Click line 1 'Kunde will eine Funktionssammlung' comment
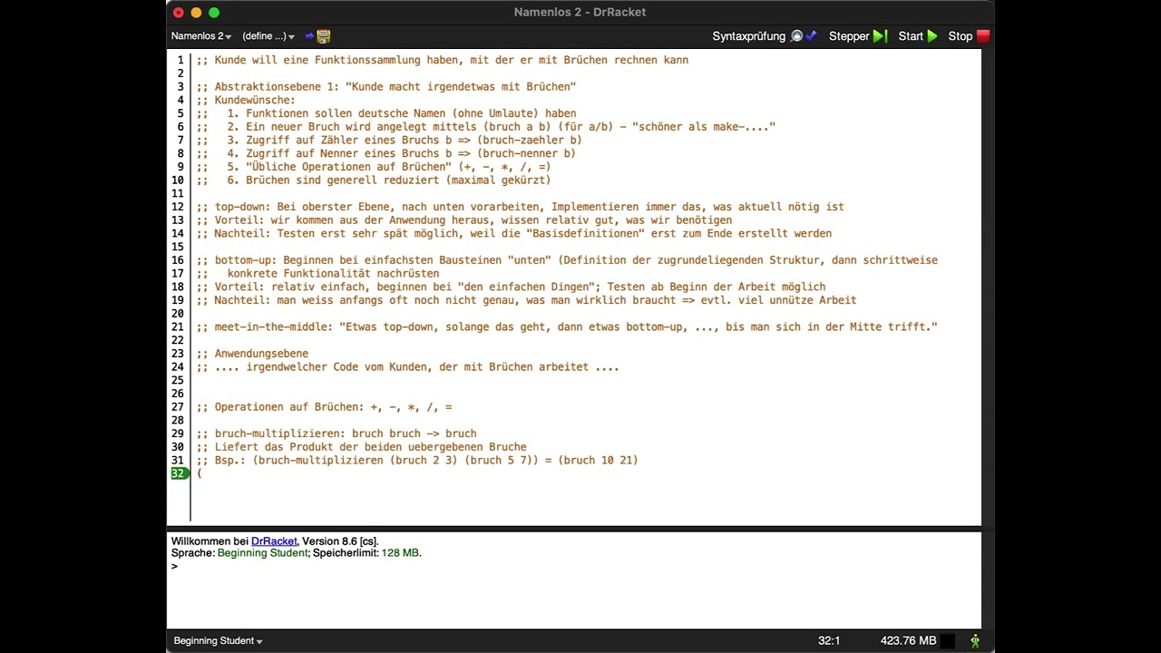The image size is (1161, 653). pyautogui.click(x=443, y=60)
